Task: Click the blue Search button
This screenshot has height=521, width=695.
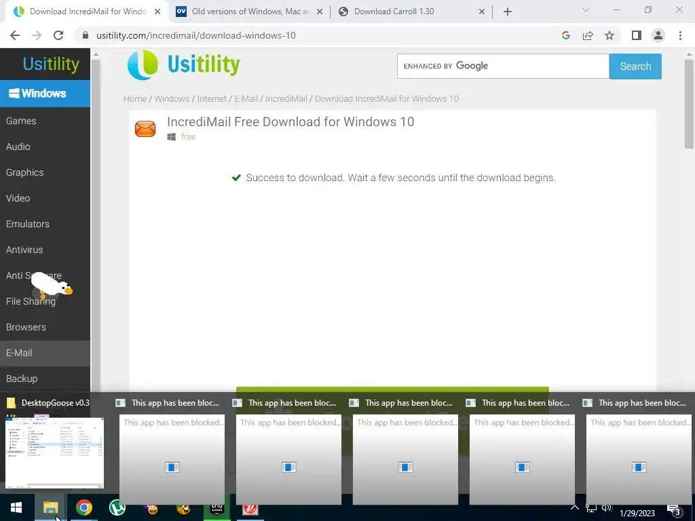Action: point(635,66)
